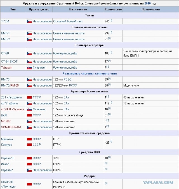
Task: Open the РСЗО link in the RM-70/RM-85 row
Action: 73,85
